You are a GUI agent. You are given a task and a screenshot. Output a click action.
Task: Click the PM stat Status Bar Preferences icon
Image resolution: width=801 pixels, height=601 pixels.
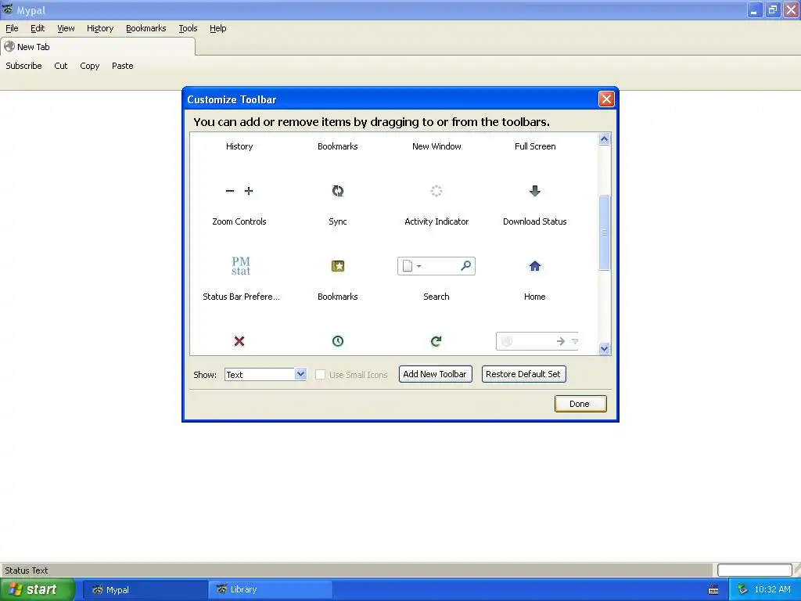pos(241,266)
